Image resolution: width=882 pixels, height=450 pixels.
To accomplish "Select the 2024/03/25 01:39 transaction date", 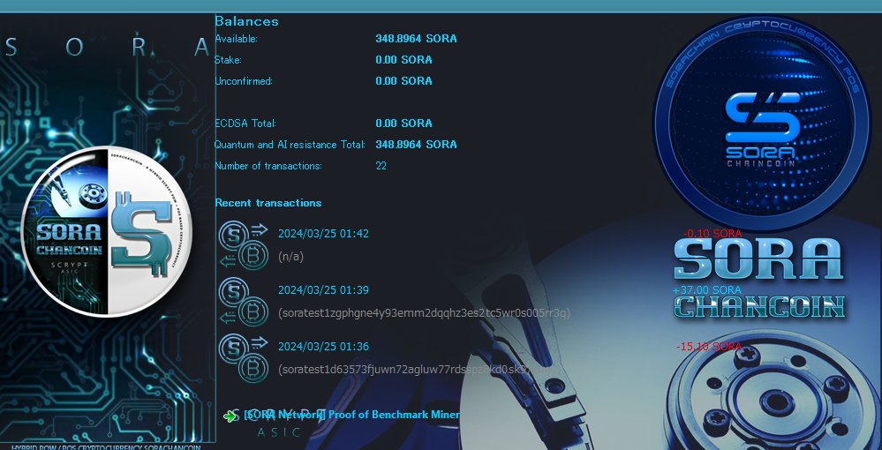I will [x=323, y=290].
